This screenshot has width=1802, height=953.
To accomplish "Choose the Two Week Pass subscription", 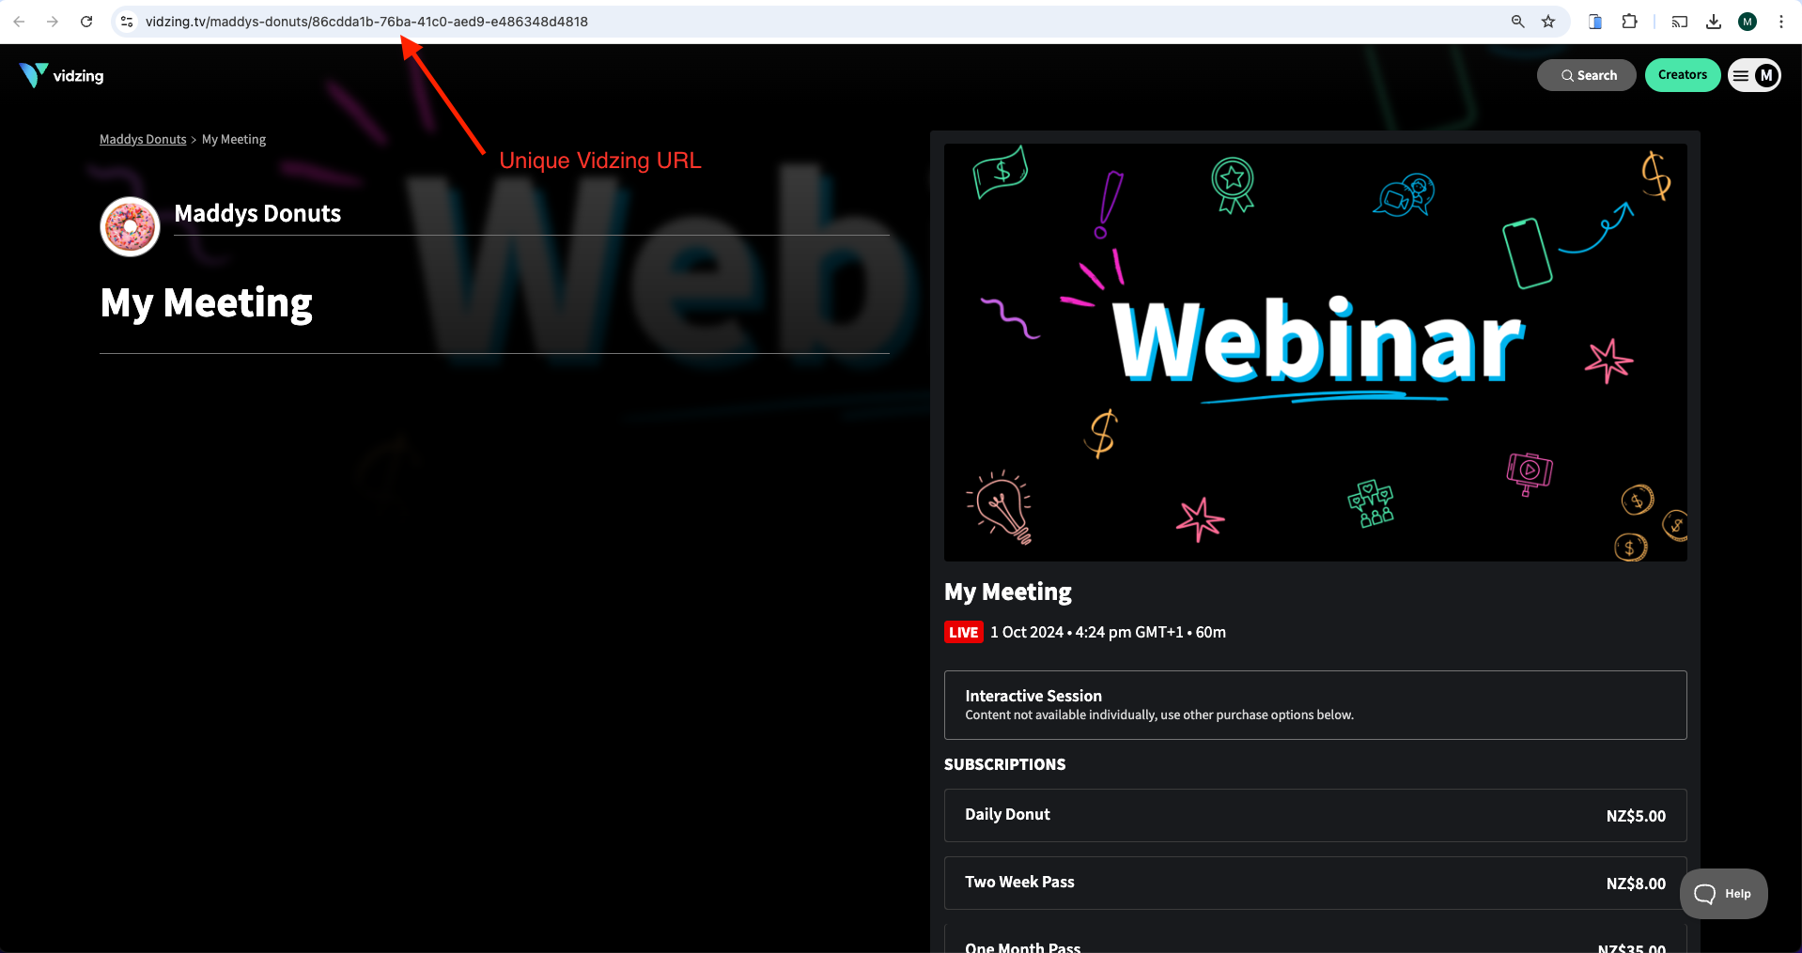I will point(1315,883).
